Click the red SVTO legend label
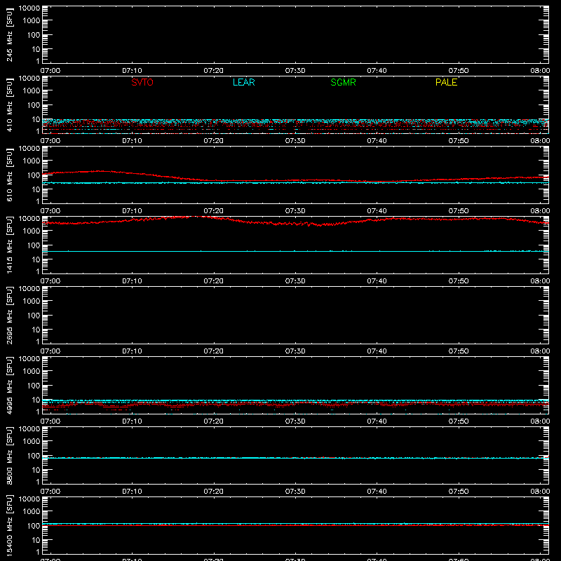Viewport: 561px width, 561px height. tap(142, 82)
